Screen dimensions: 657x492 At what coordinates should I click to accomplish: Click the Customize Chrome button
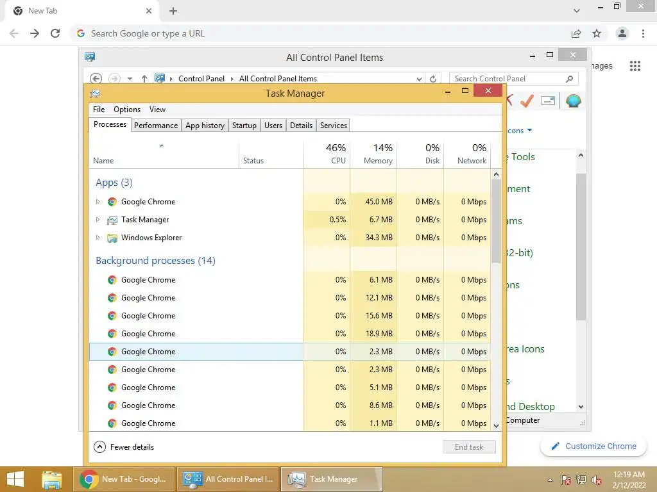[593, 446]
